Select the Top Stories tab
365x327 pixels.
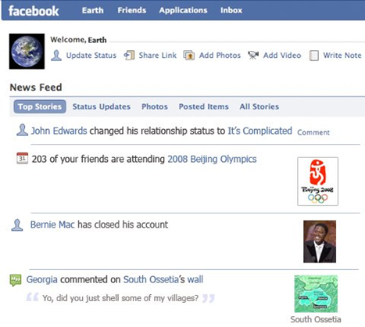click(40, 106)
